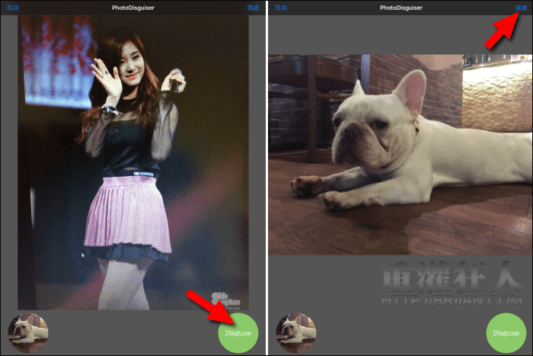Click the large French bulldog photo

(x=400, y=154)
